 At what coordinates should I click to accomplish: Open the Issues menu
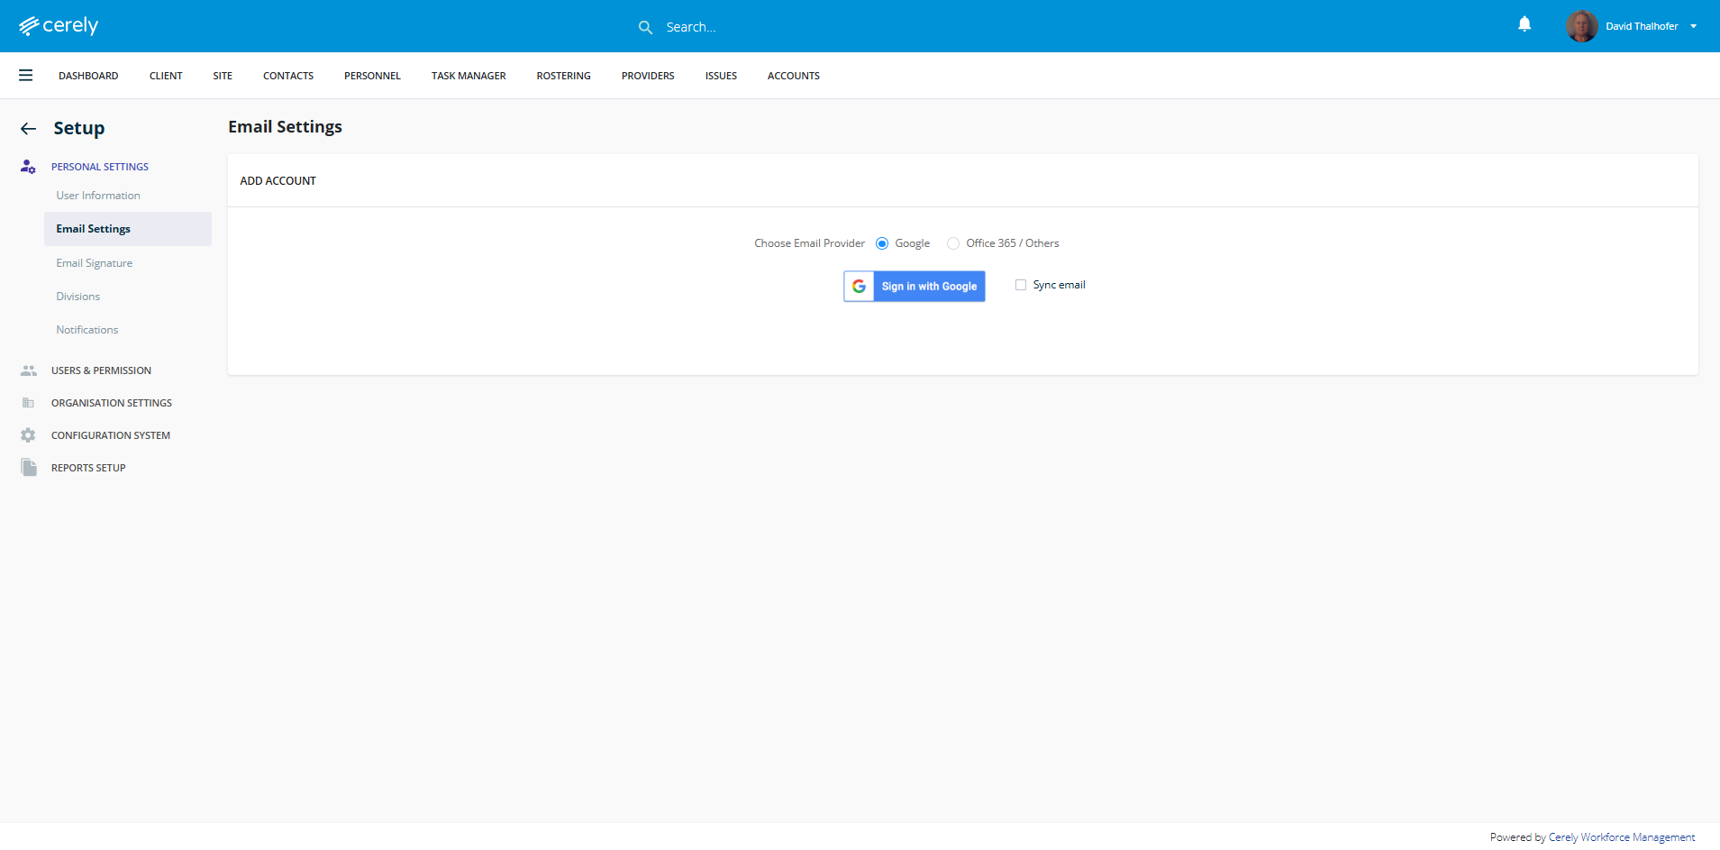(x=721, y=76)
